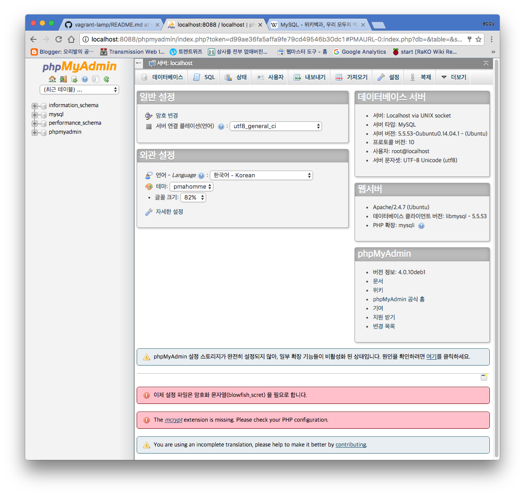
Task: Click database icon next to phpmyadmin
Action: tap(44, 133)
